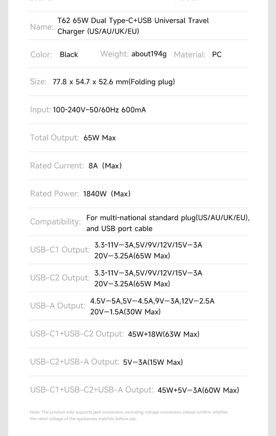Screen dimensions: 276x436
Task: Click the note about jack conversion
Action: click(129, 415)
